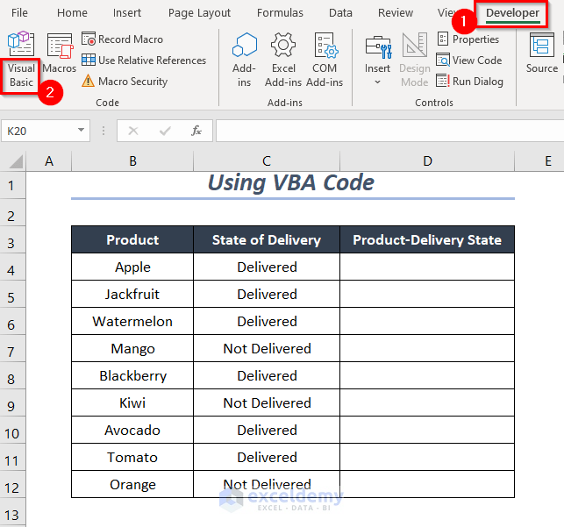The height and width of the screenshot is (527, 564).
Task: Click the 'Product-Delivery State' header cell
Action: pyautogui.click(x=427, y=239)
